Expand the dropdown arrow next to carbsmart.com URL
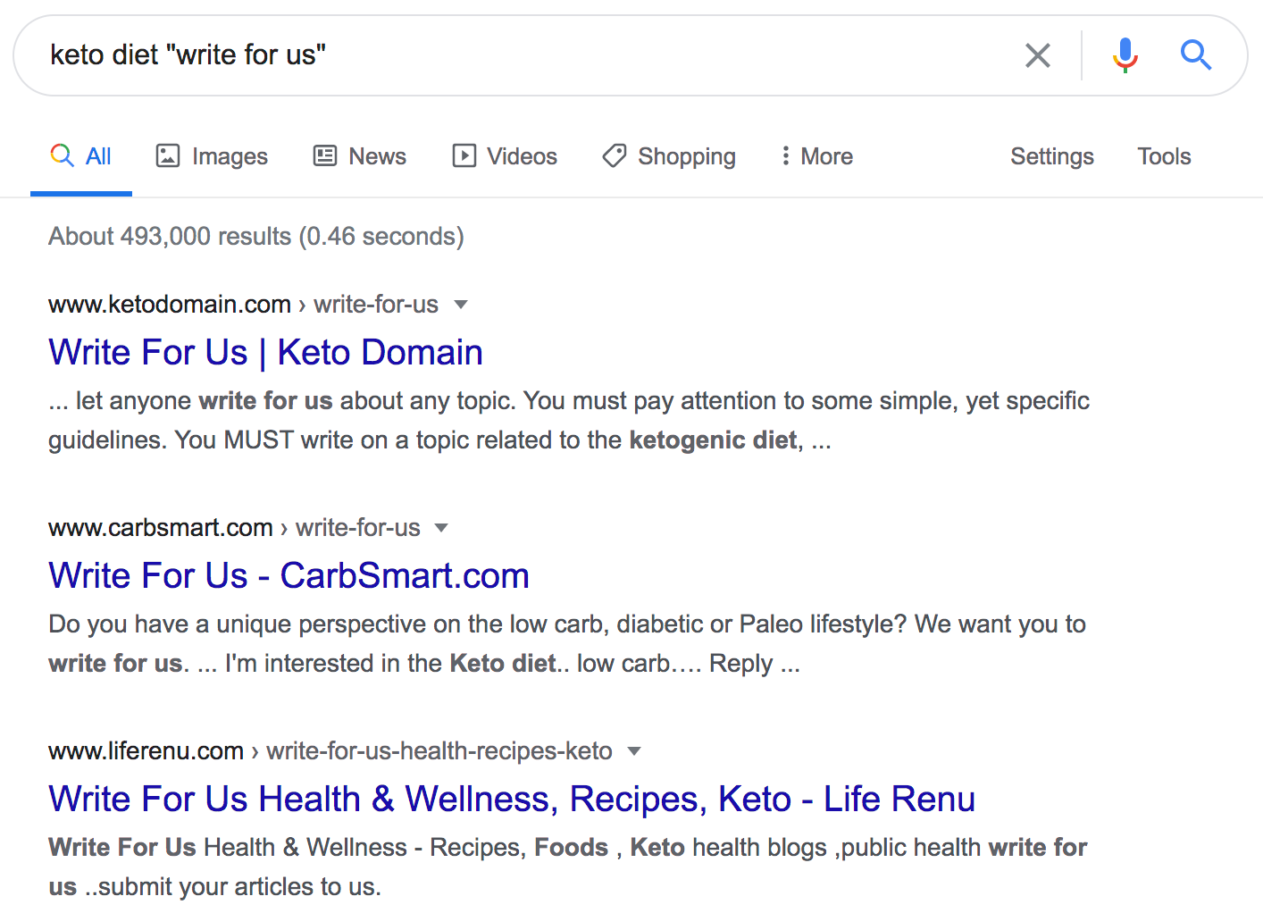Screen dimensions: 1263x913 441,528
